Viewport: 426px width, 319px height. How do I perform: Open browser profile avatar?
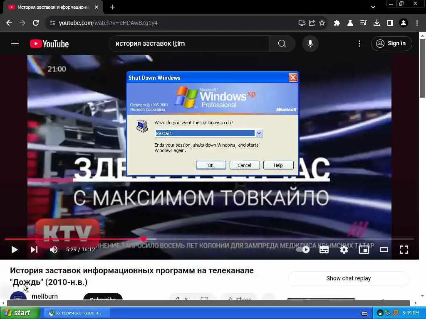pyautogui.click(x=404, y=23)
